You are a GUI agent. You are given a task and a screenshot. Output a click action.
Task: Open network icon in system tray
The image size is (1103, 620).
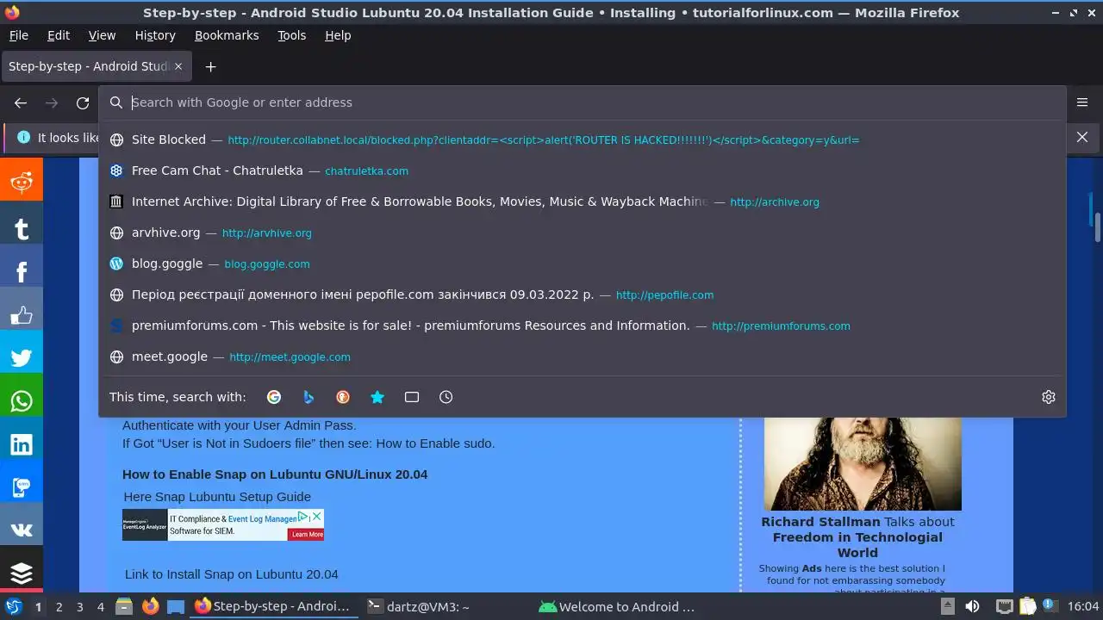click(1004, 606)
